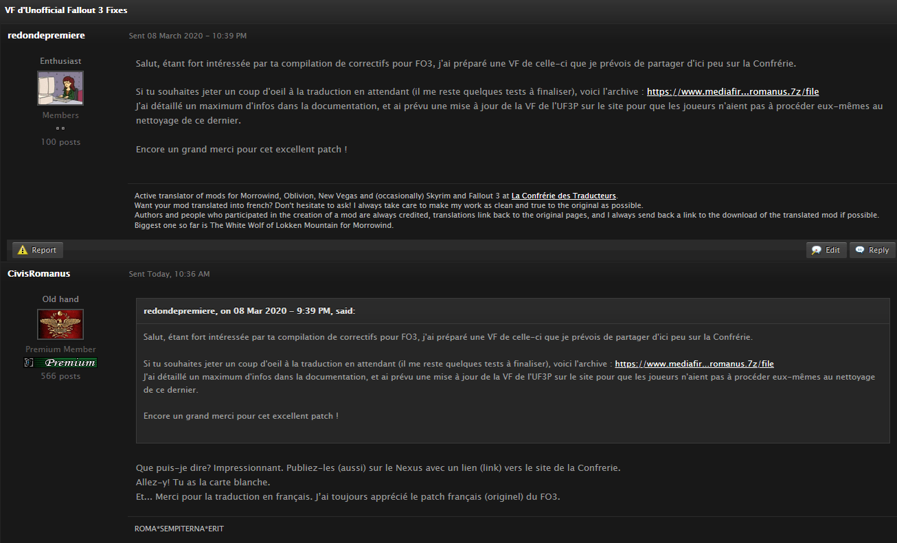
Task: Edit the first message
Action: click(826, 250)
